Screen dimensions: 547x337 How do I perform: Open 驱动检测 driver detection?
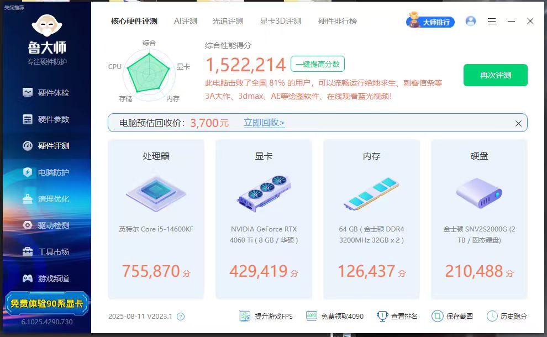point(46,225)
